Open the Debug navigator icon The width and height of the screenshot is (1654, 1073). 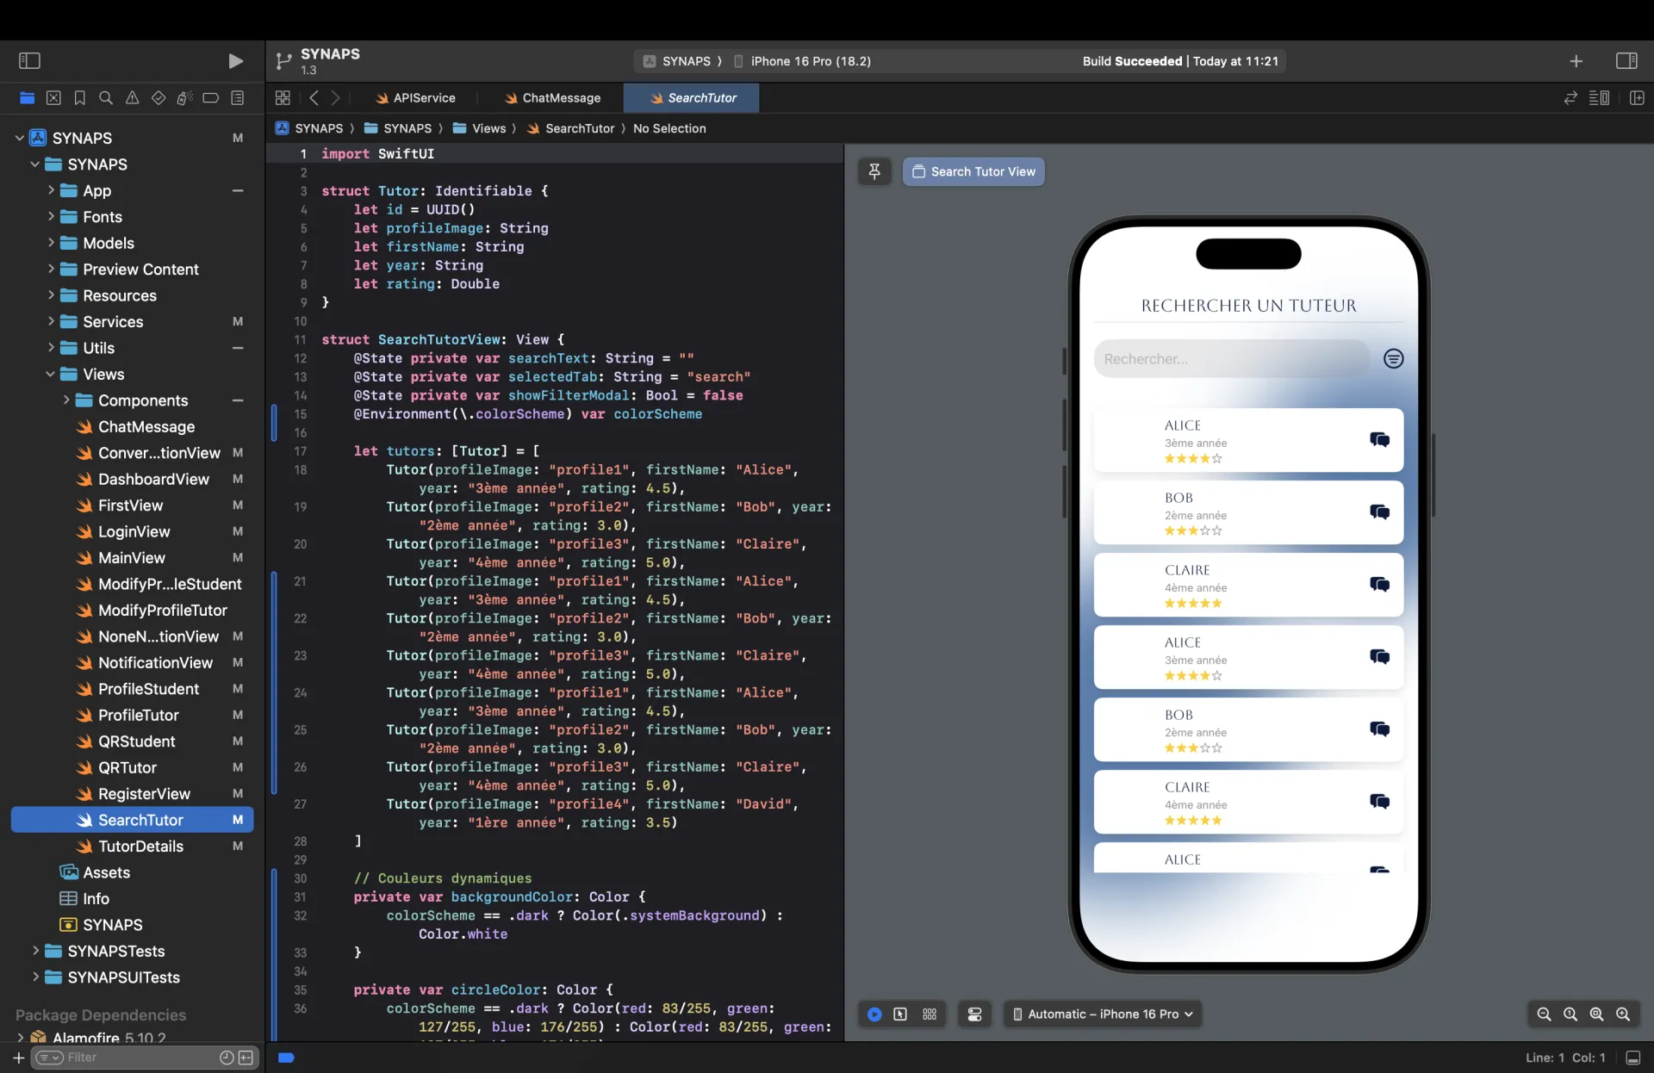184,98
